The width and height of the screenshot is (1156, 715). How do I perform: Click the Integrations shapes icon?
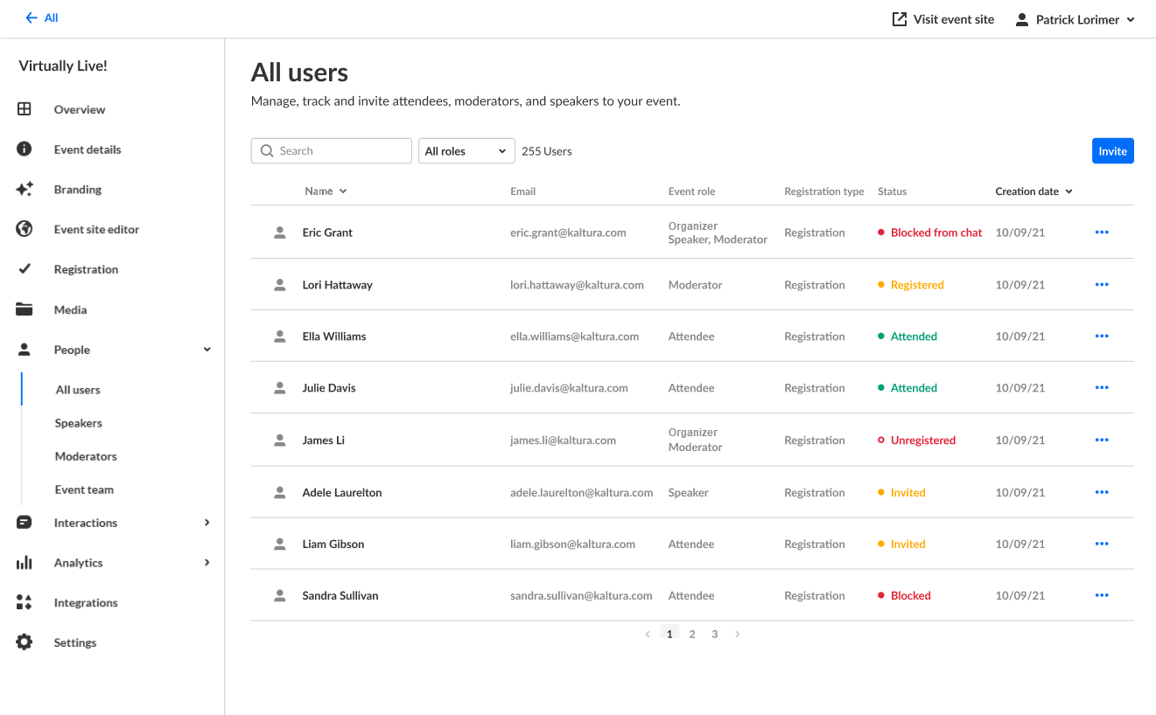pos(25,602)
